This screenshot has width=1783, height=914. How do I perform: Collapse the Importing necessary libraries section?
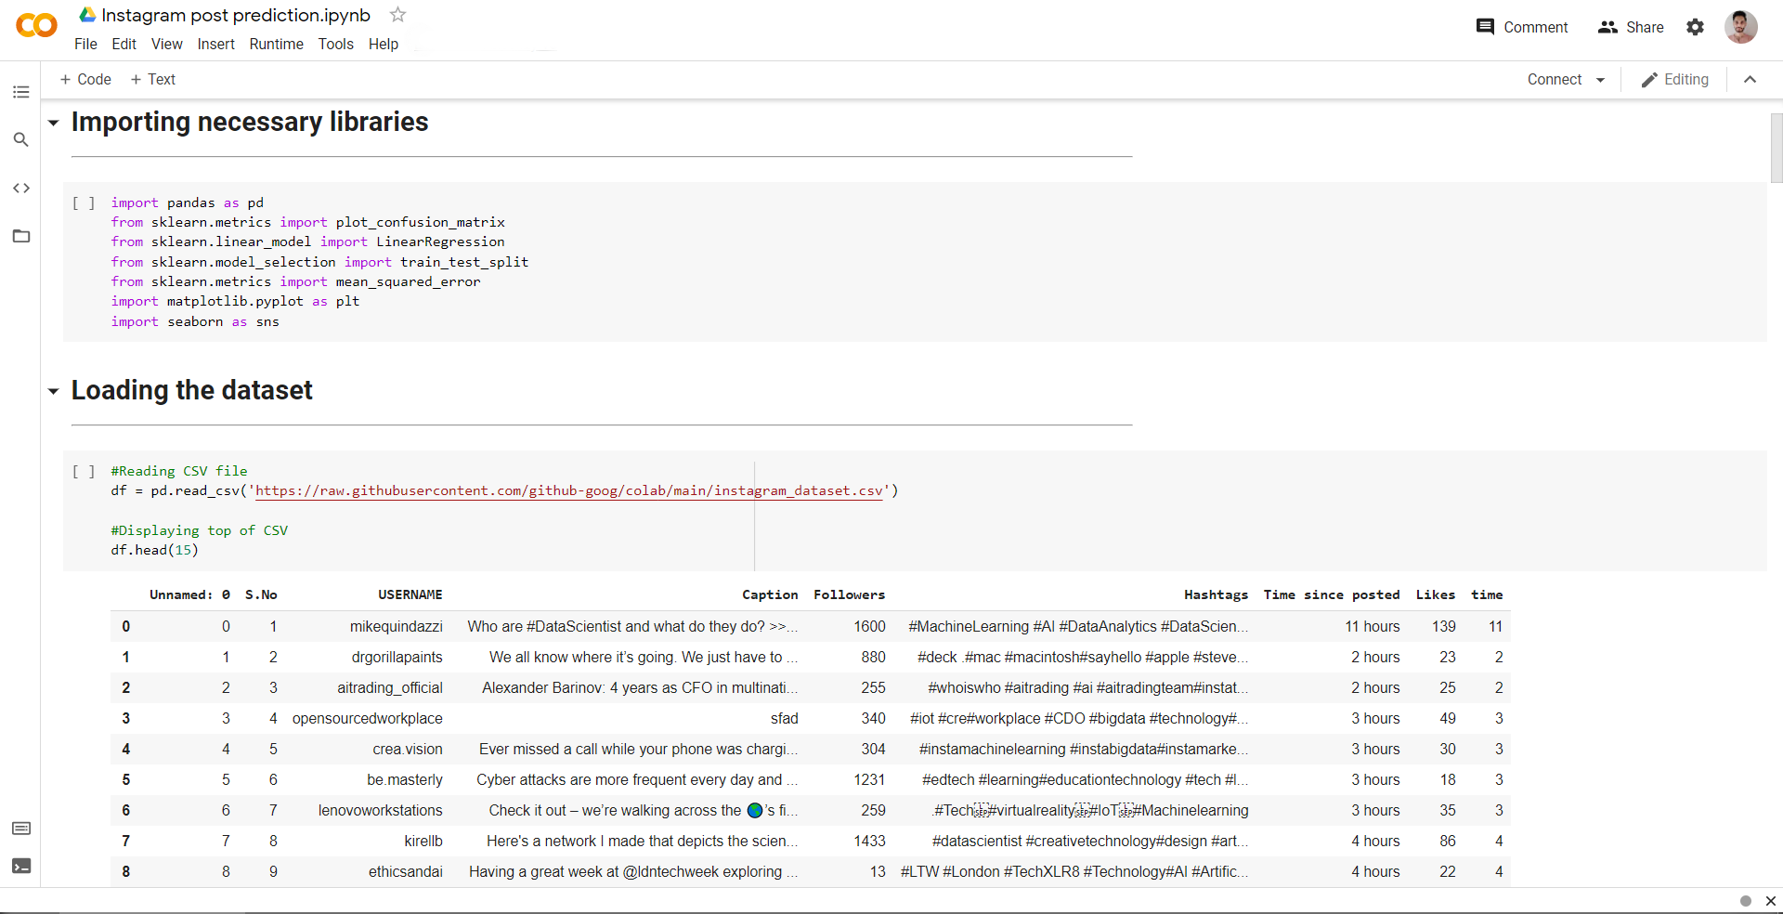pos(54,123)
